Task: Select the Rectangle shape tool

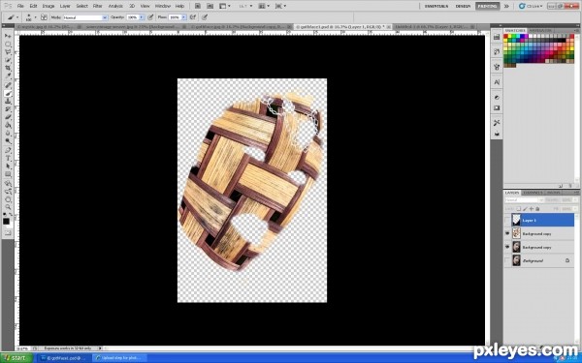Action: pos(8,174)
